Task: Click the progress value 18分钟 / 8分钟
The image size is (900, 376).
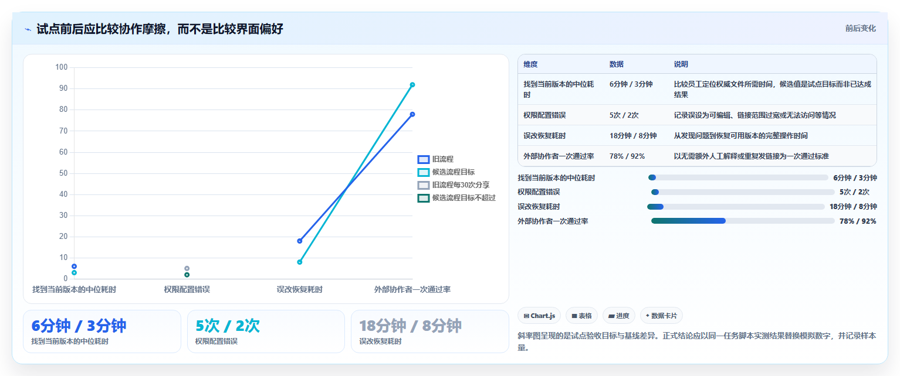Action: (x=853, y=207)
